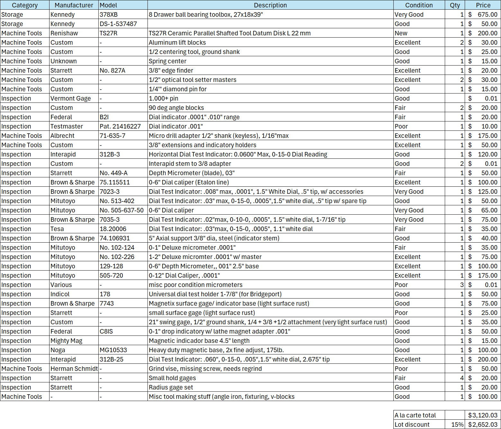Screen dimensions: 501x429
Task: Select the MG10533 model cell
Action: (123, 350)
